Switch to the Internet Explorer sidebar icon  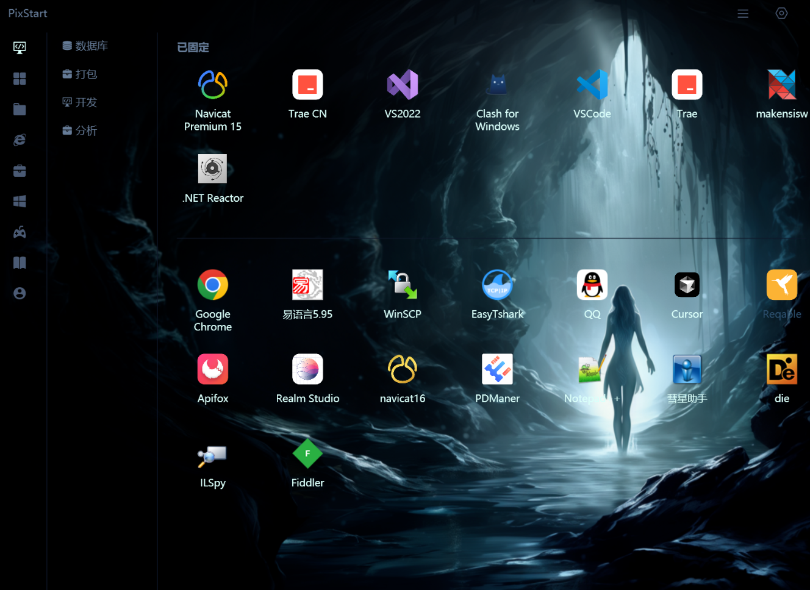pos(20,140)
